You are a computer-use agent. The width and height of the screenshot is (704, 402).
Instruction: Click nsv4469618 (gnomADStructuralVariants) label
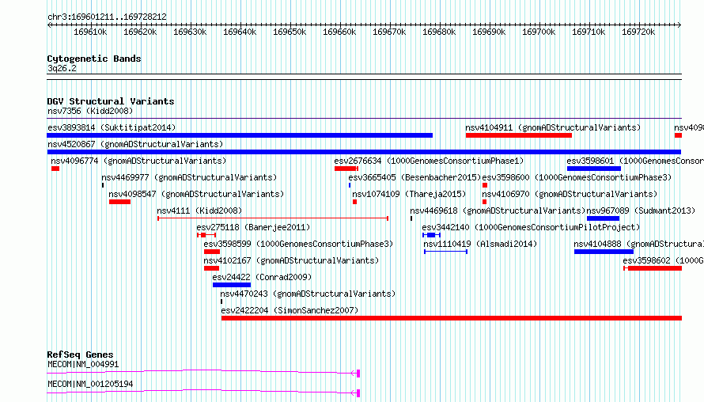pyautogui.click(x=498, y=210)
